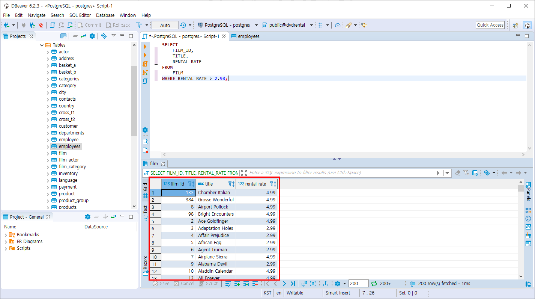Click the Save button in results toolbar
Viewport: 535px width, 299px height.
(x=161, y=284)
